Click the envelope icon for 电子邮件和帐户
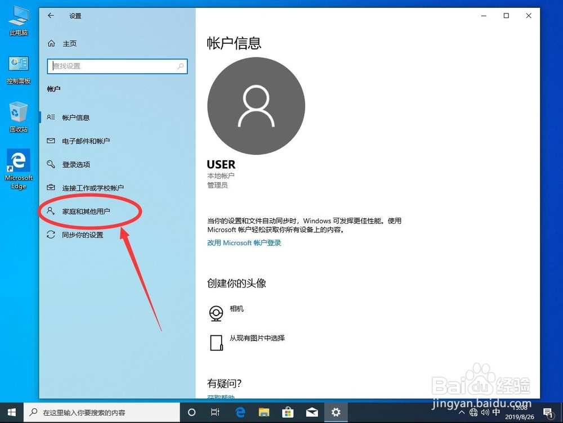The width and height of the screenshot is (563, 423). click(x=51, y=141)
